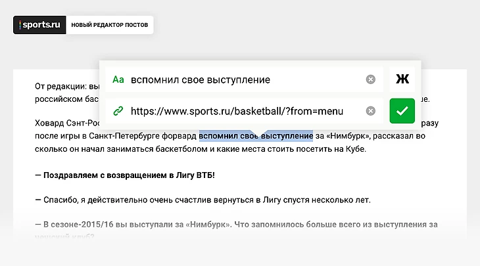Toggle bold with the Ж button
Screen dimensions: 480x266
(402, 79)
